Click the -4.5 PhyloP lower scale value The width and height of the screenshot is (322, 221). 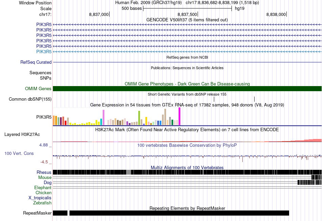(44, 162)
